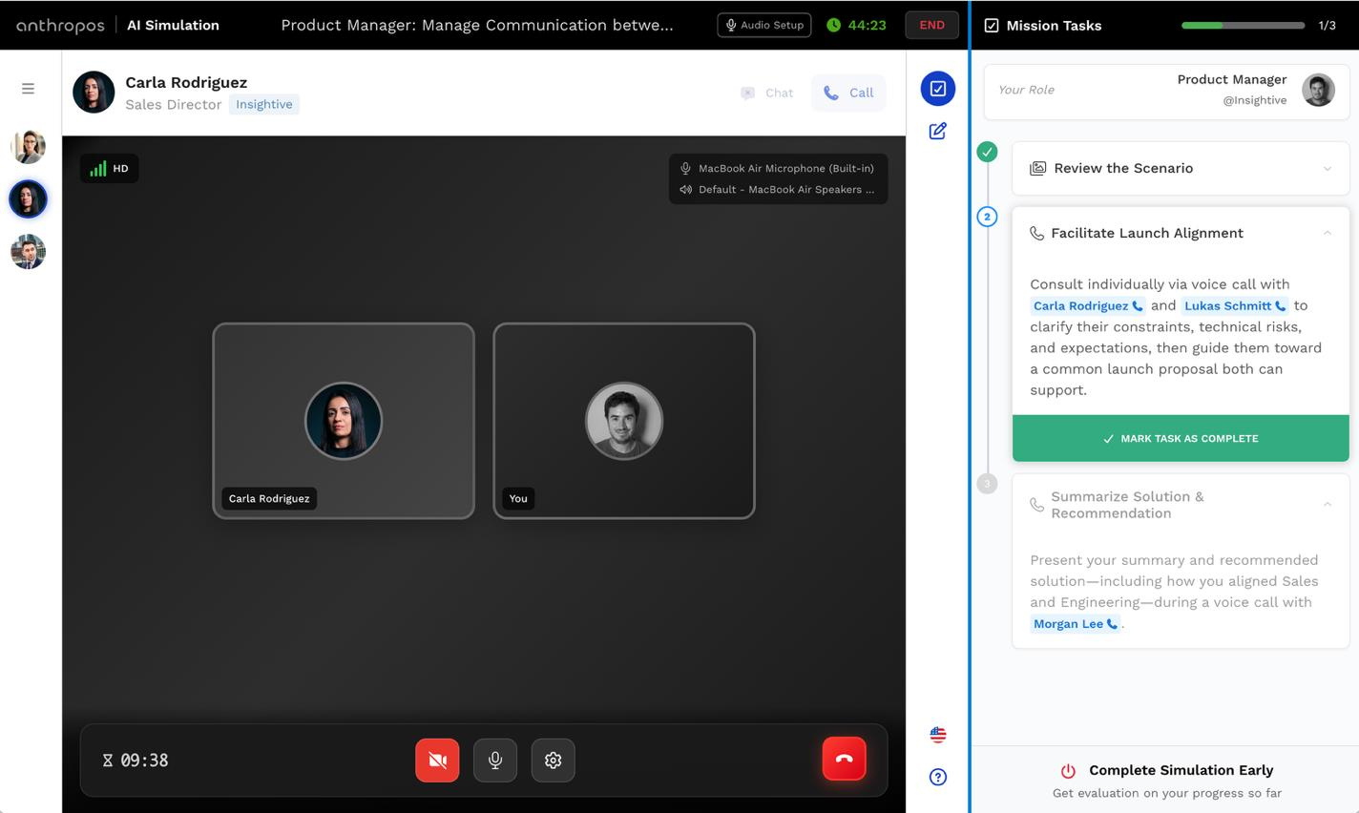1359x813 pixels.
Task: Click the You video tile
Action: (624, 421)
